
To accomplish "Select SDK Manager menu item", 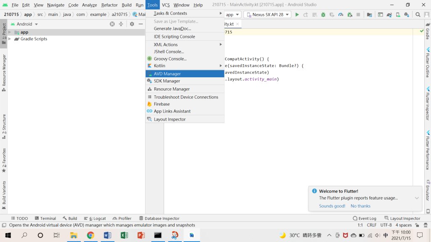I will (x=185, y=81).
